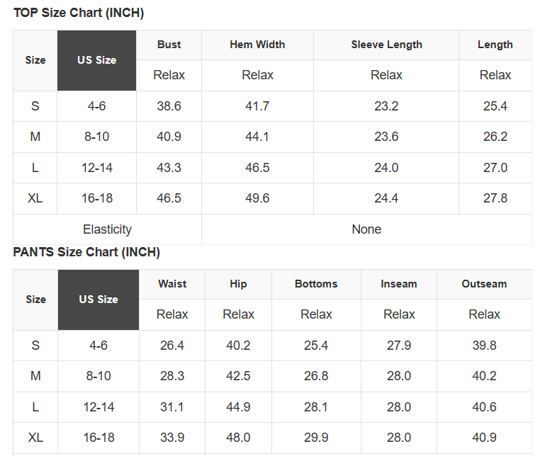This screenshot has width=545, height=456.
Task: Select the 38.6 bust value for size S
Action: pos(169,106)
